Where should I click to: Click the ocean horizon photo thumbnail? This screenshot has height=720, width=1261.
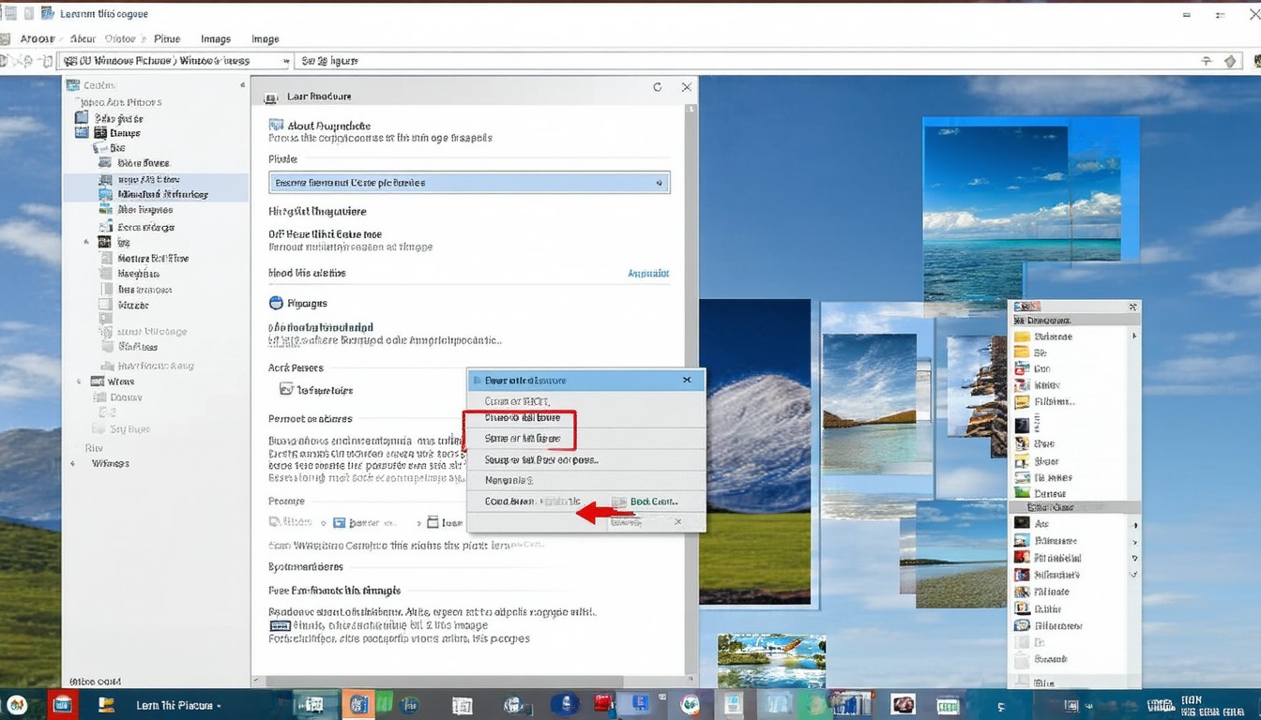(1022, 216)
